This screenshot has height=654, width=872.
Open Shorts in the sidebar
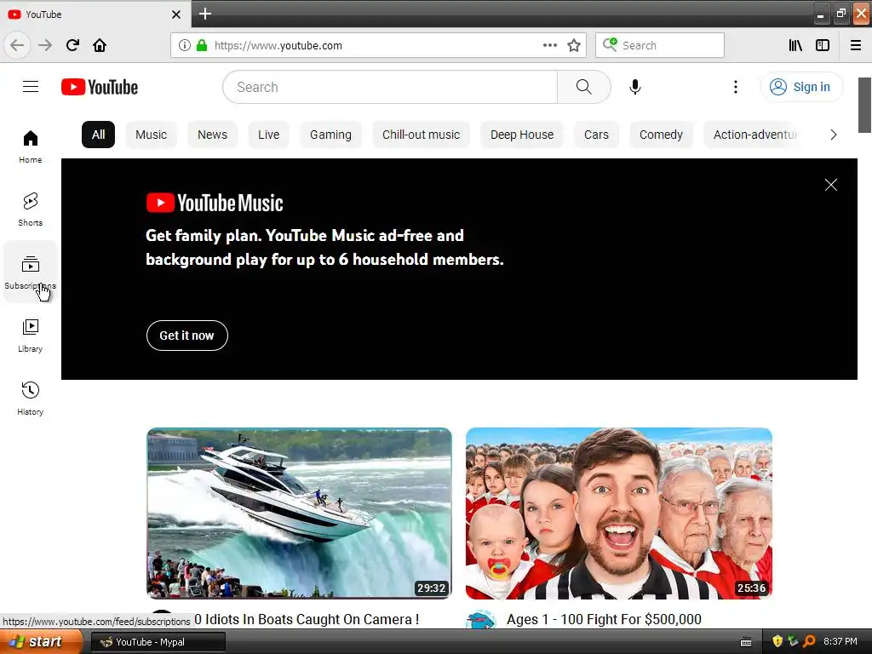[x=31, y=209]
